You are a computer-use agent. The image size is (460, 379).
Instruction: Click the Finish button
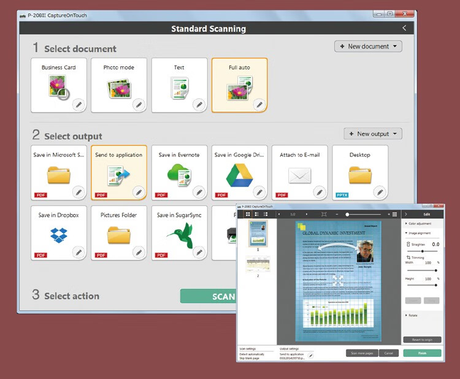422,353
